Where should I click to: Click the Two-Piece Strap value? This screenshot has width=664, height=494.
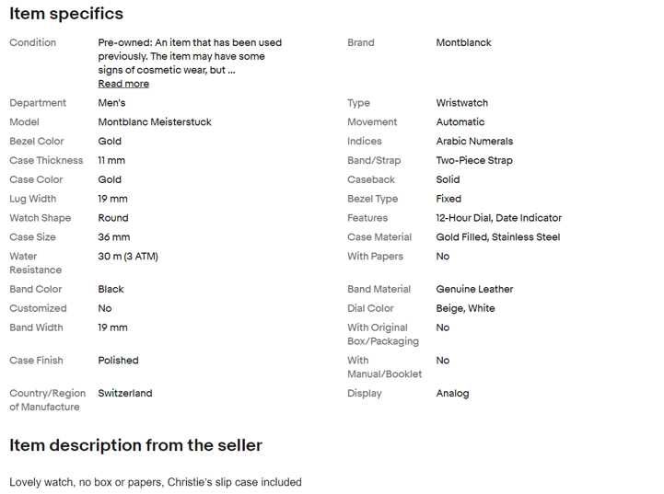[474, 161]
